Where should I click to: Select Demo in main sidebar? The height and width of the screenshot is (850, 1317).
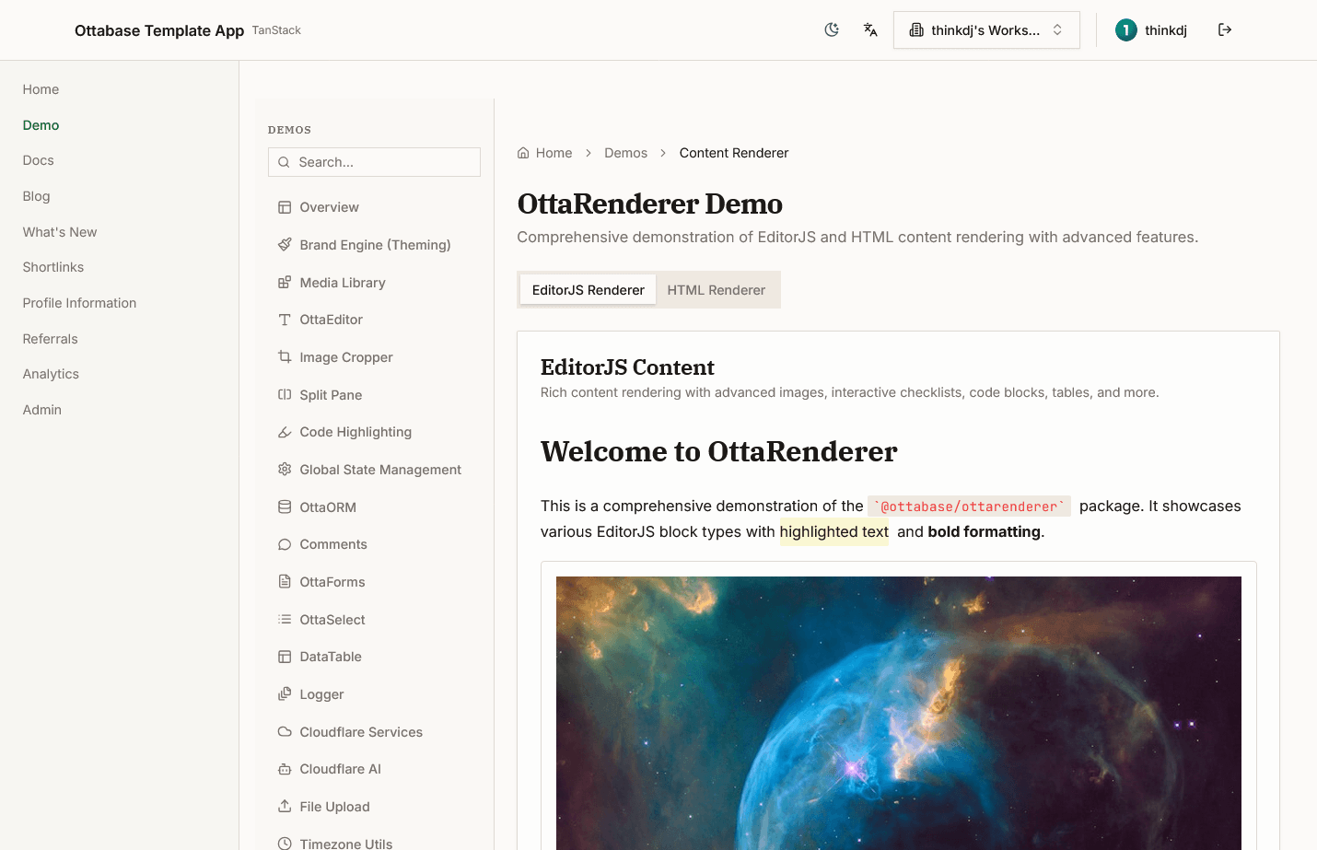[x=41, y=125]
